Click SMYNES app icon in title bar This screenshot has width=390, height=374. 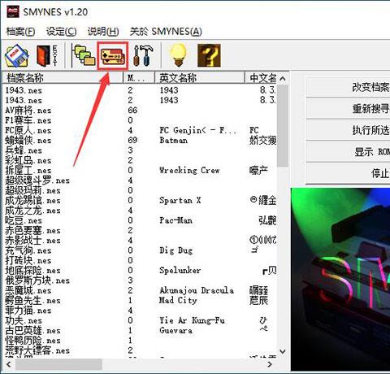tap(13, 11)
